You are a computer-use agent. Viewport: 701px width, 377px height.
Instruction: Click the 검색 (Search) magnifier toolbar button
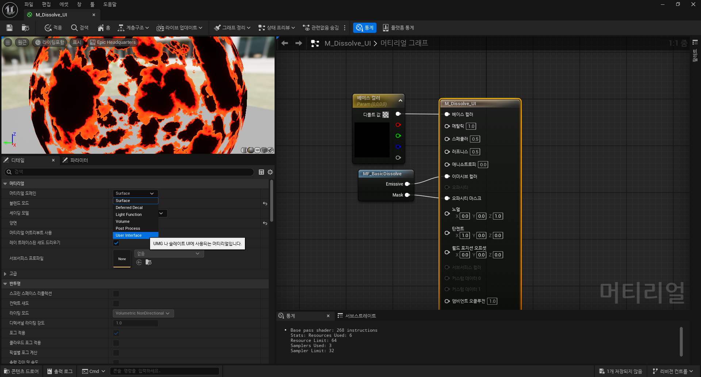(x=80, y=28)
